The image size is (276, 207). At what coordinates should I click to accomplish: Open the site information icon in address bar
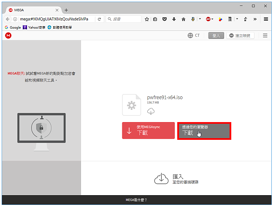(15, 19)
